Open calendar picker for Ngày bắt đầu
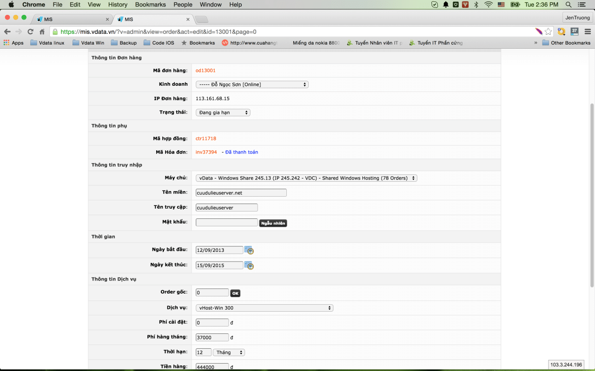The image size is (595, 371). click(x=249, y=250)
